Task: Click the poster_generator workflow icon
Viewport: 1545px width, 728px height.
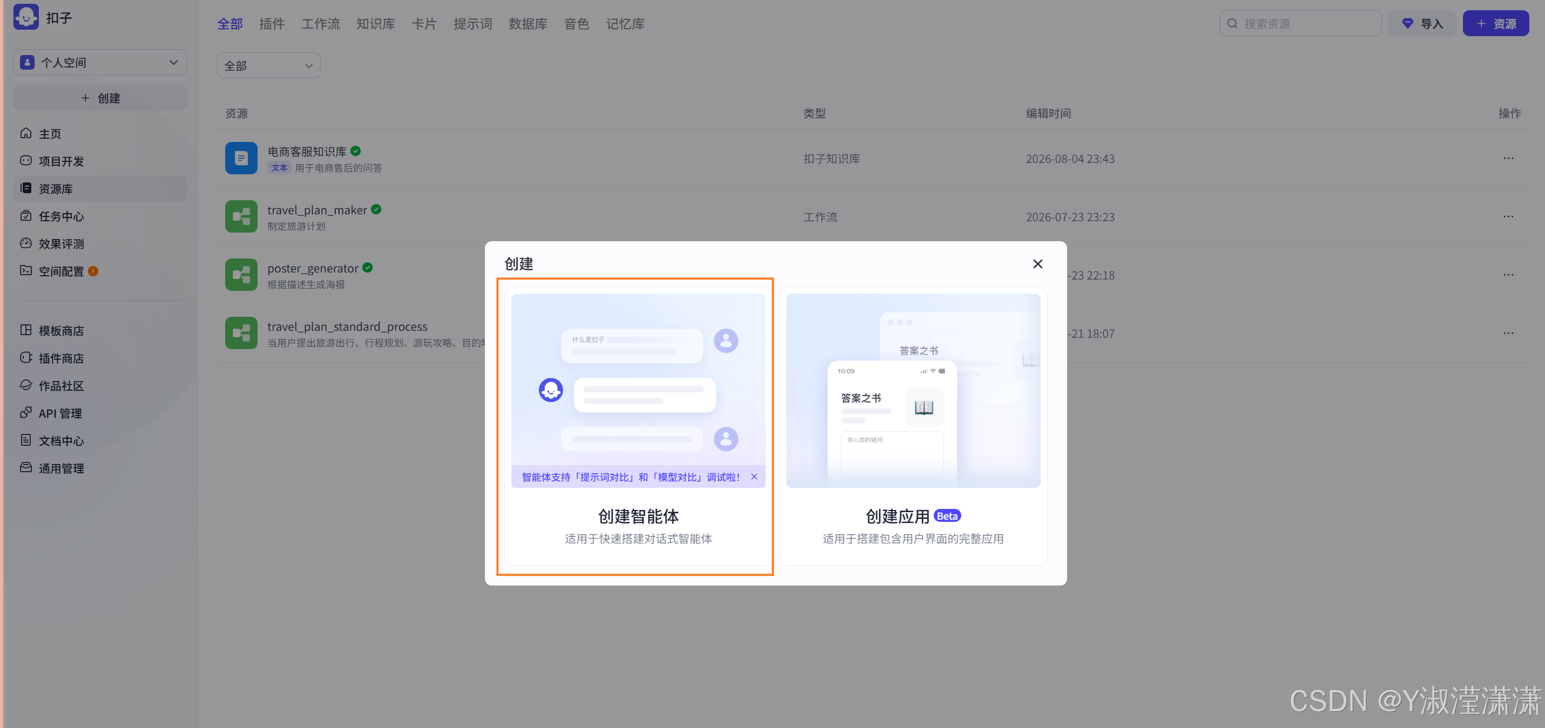Action: tap(241, 275)
